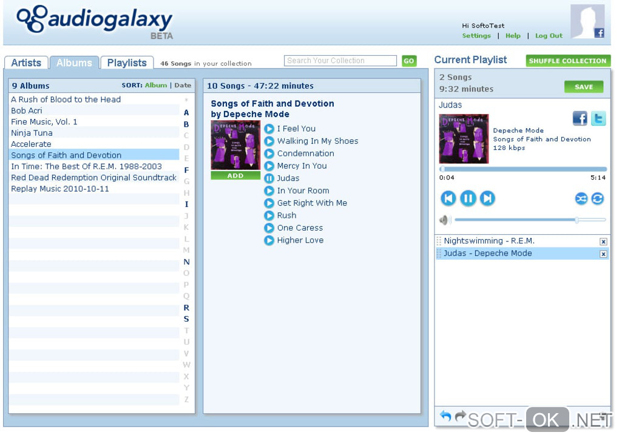Select the Accelerate album
The height and width of the screenshot is (435, 619).
pyautogui.click(x=94, y=144)
